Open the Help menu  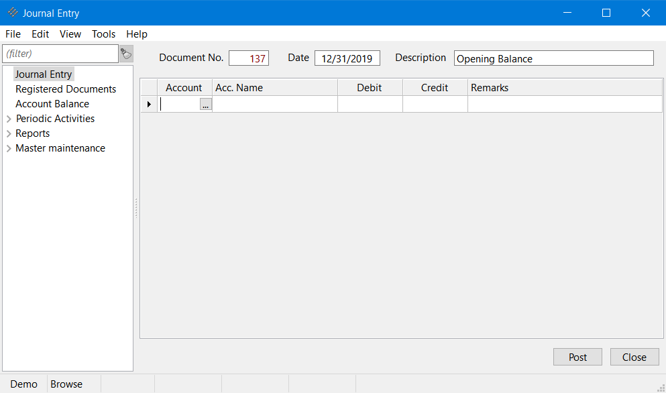137,34
